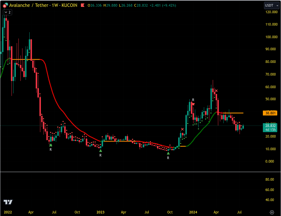Click the 40.00 label on lower pane scale
The width and height of the screenshot is (281, 216).
[x=269, y=200]
